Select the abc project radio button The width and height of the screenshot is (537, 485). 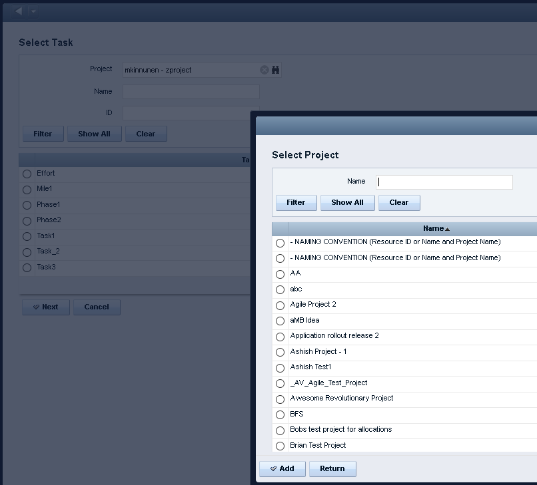point(280,289)
